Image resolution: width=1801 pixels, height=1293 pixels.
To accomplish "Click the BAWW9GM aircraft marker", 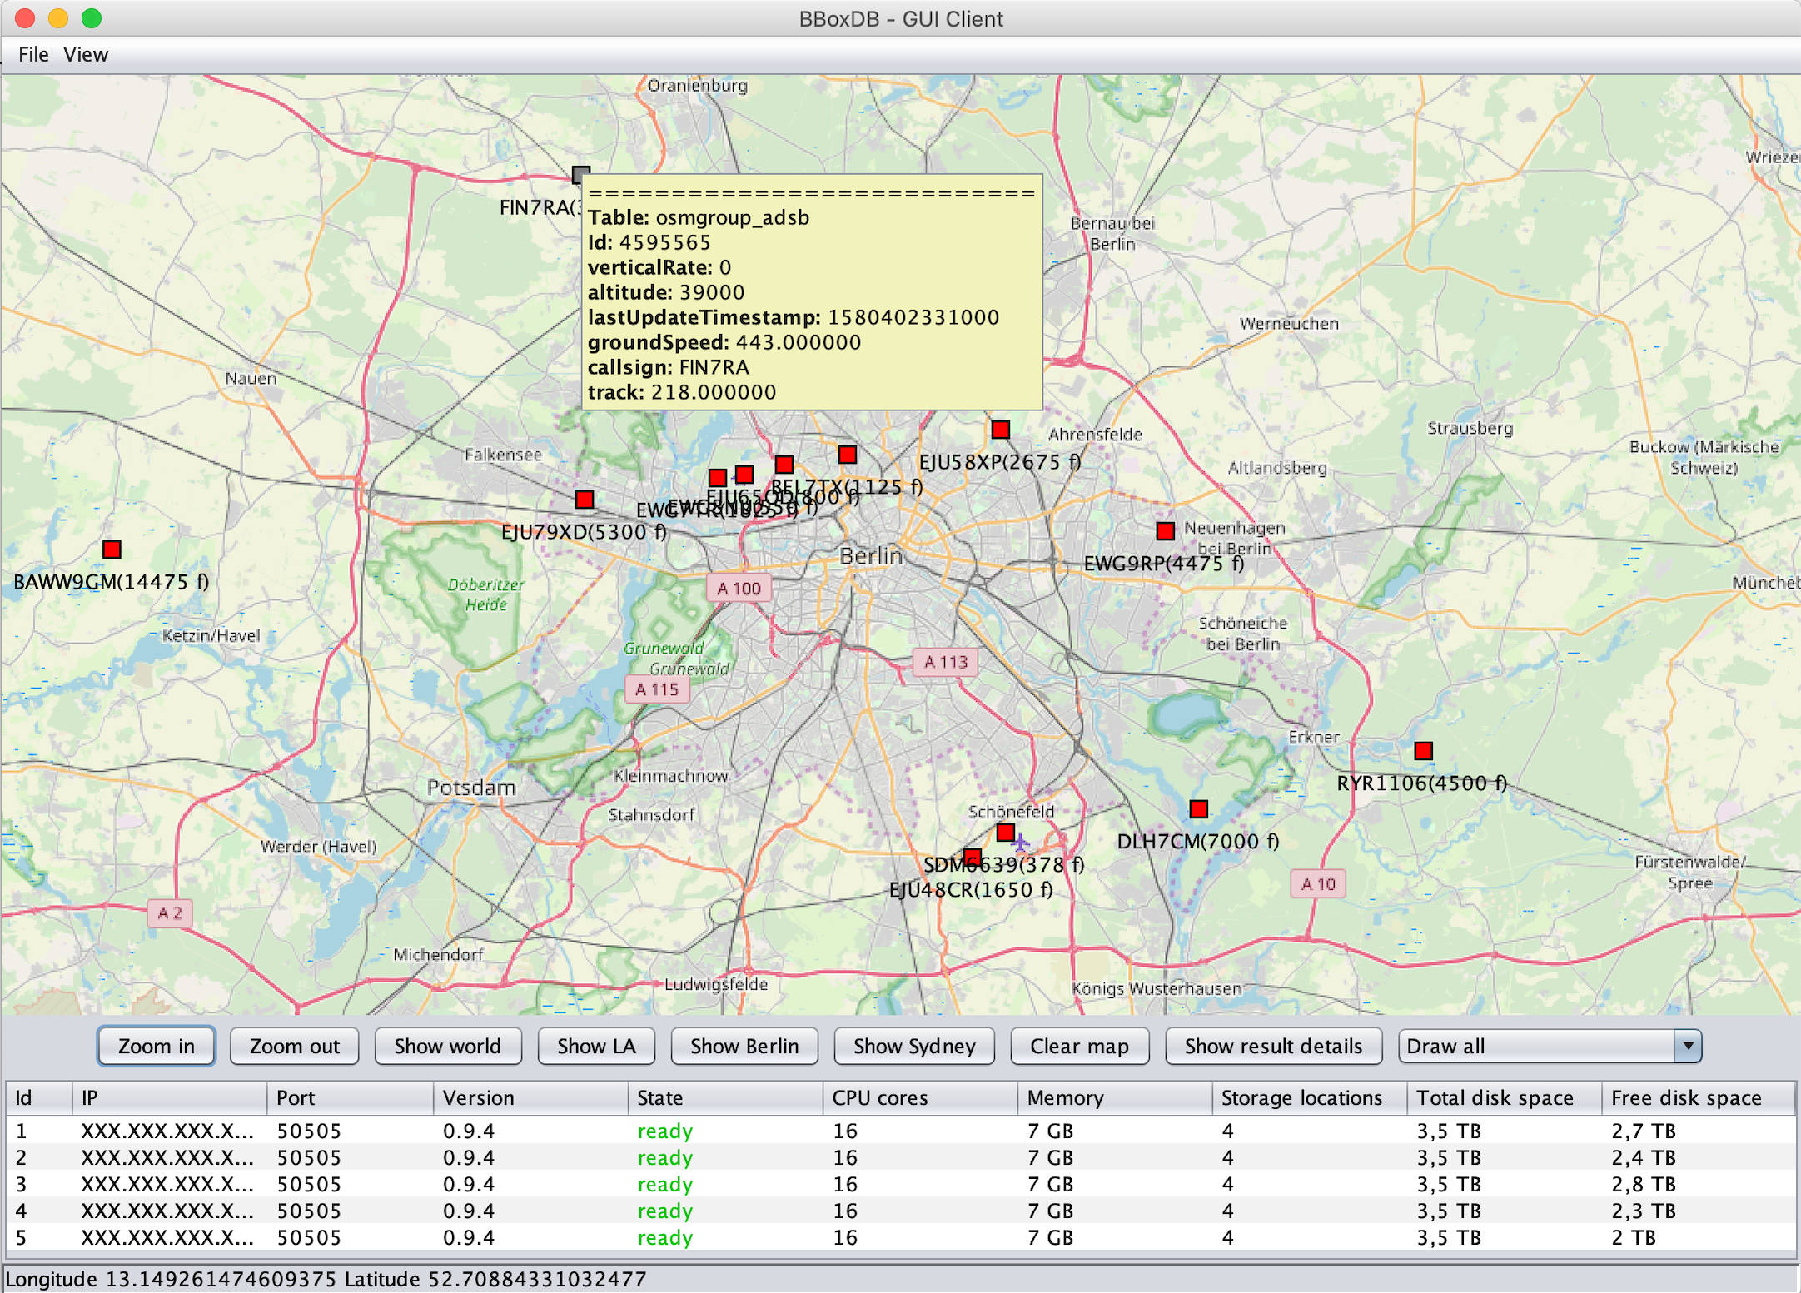I will [x=112, y=550].
